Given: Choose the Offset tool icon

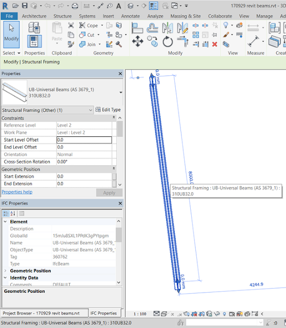Looking at the screenshot, I should [152, 28].
